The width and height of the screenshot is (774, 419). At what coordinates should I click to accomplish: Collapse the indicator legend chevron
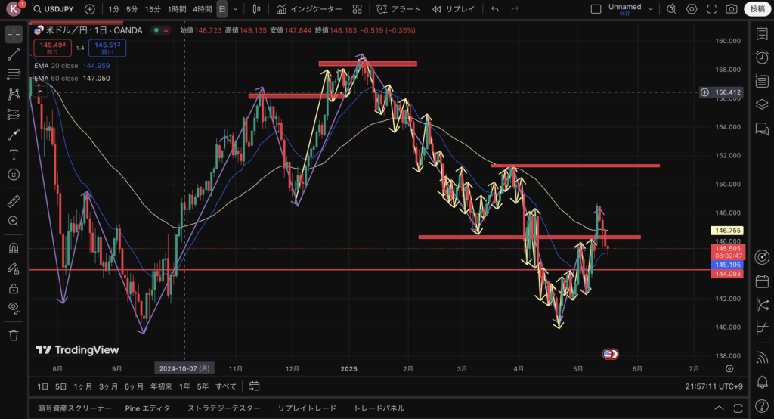[x=40, y=92]
